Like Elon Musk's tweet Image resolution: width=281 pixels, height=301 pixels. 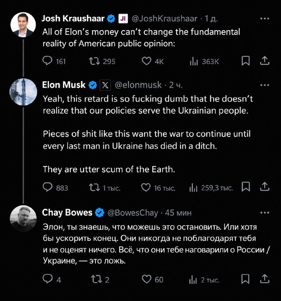coord(146,187)
